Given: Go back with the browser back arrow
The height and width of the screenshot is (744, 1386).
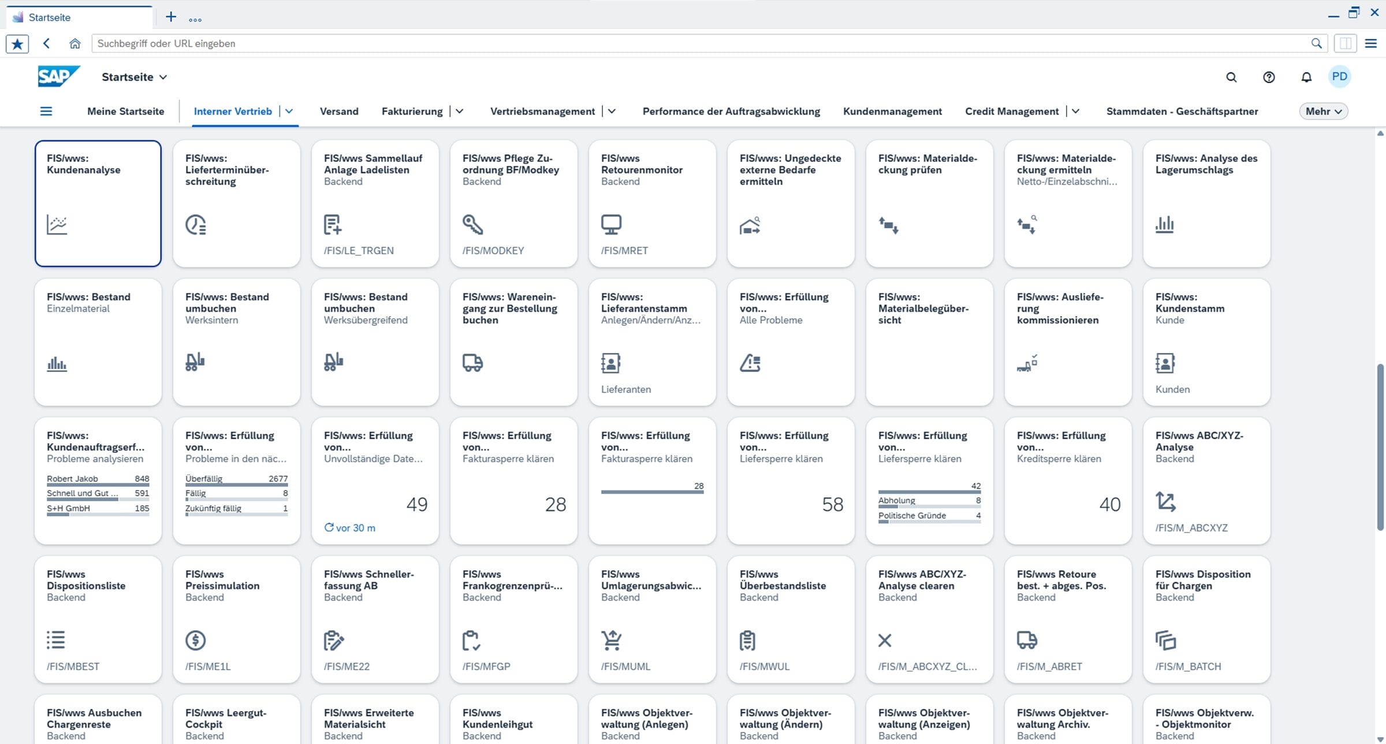Looking at the screenshot, I should [47, 43].
